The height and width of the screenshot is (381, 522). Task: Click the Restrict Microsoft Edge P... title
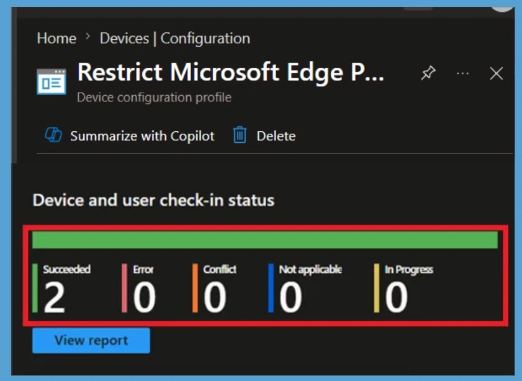(231, 72)
